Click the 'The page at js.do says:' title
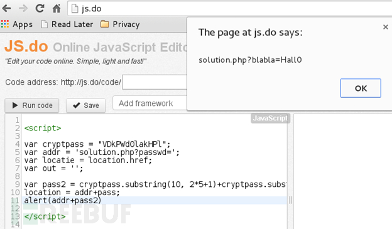This screenshot has width=392, height=229. (x=251, y=33)
